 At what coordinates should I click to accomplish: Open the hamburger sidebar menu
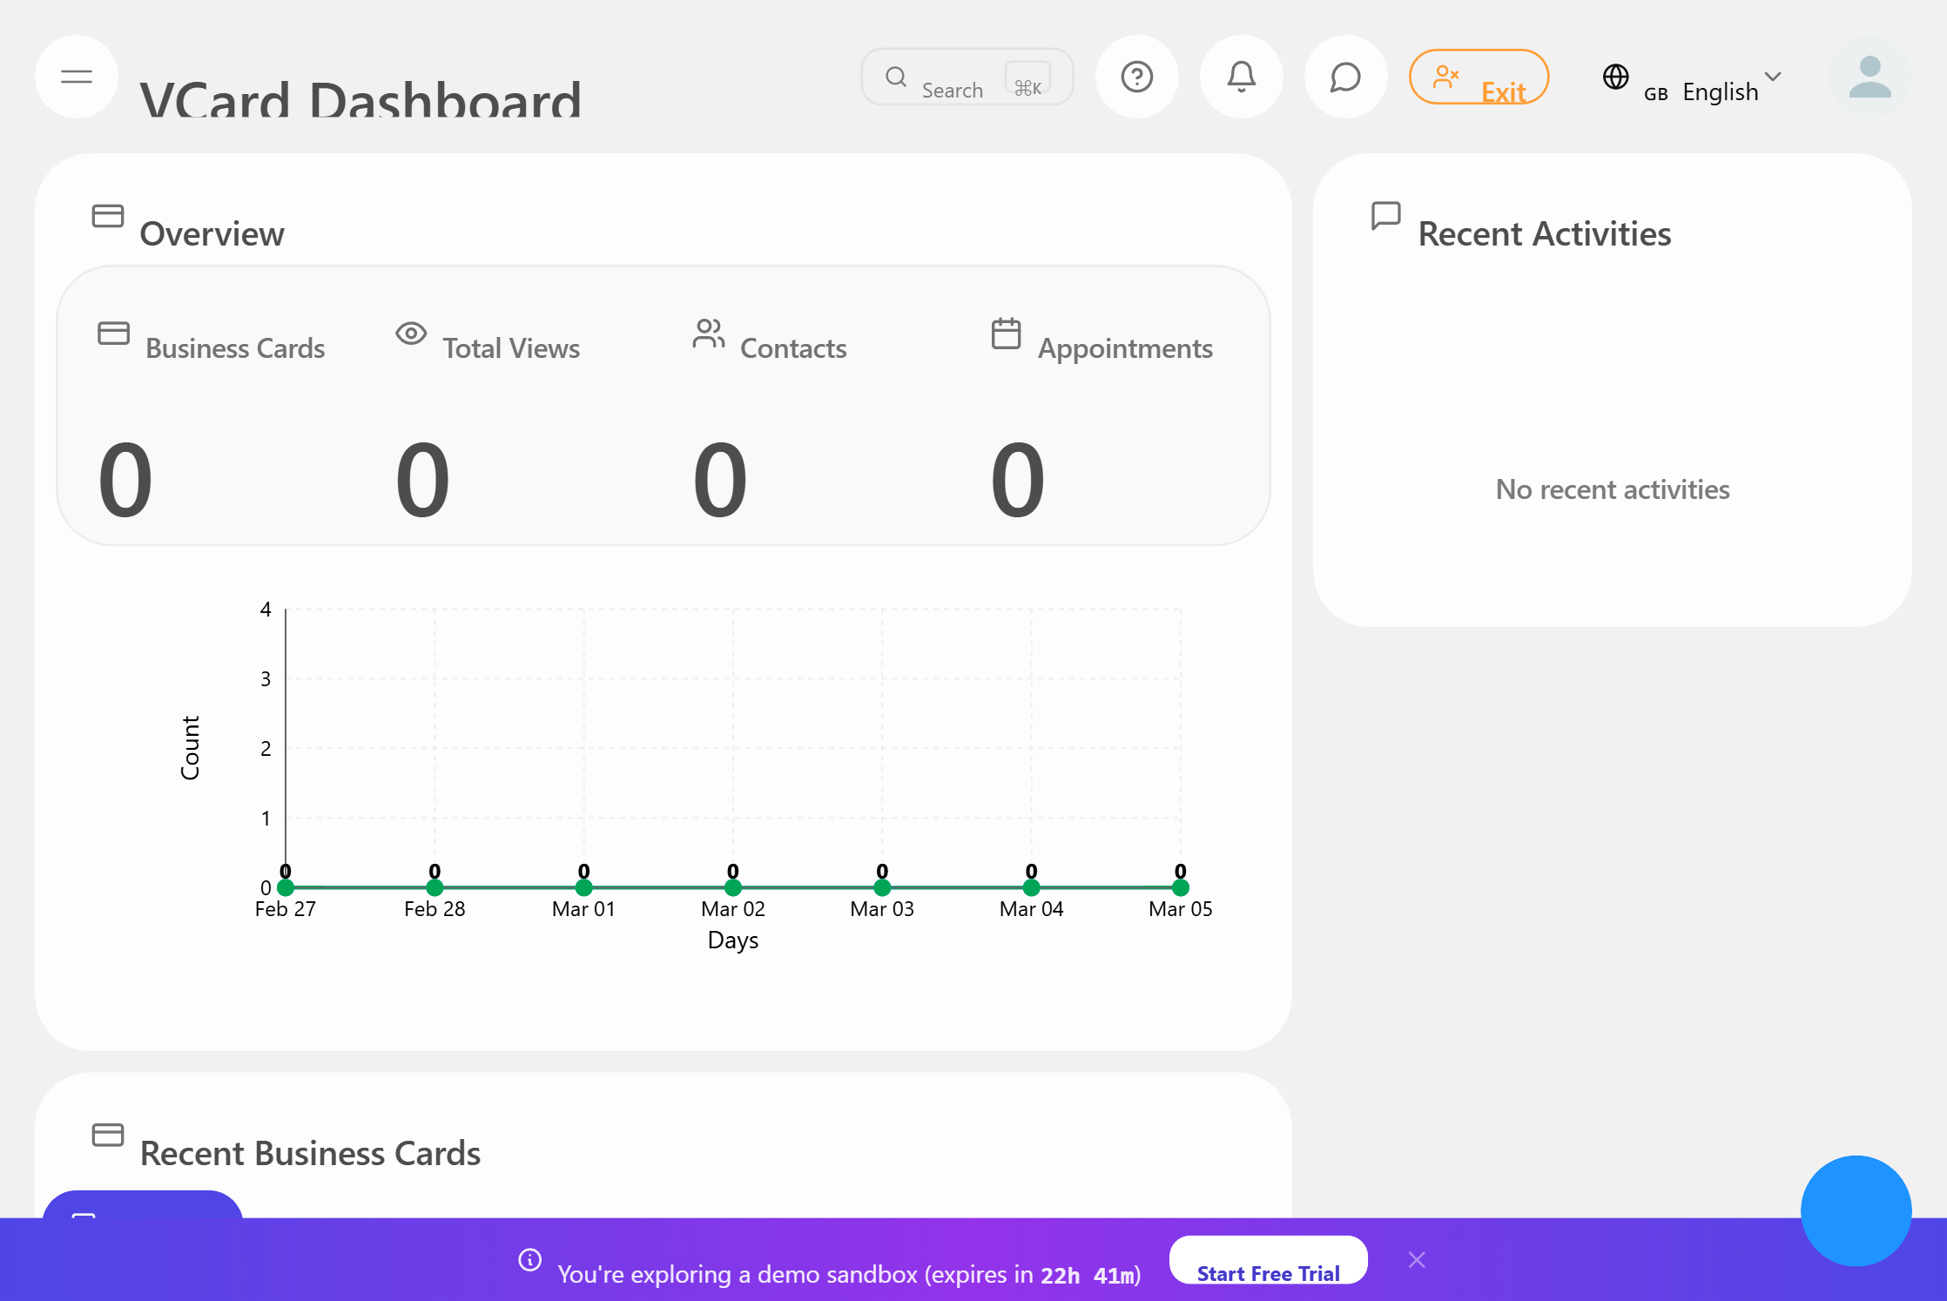coord(77,77)
